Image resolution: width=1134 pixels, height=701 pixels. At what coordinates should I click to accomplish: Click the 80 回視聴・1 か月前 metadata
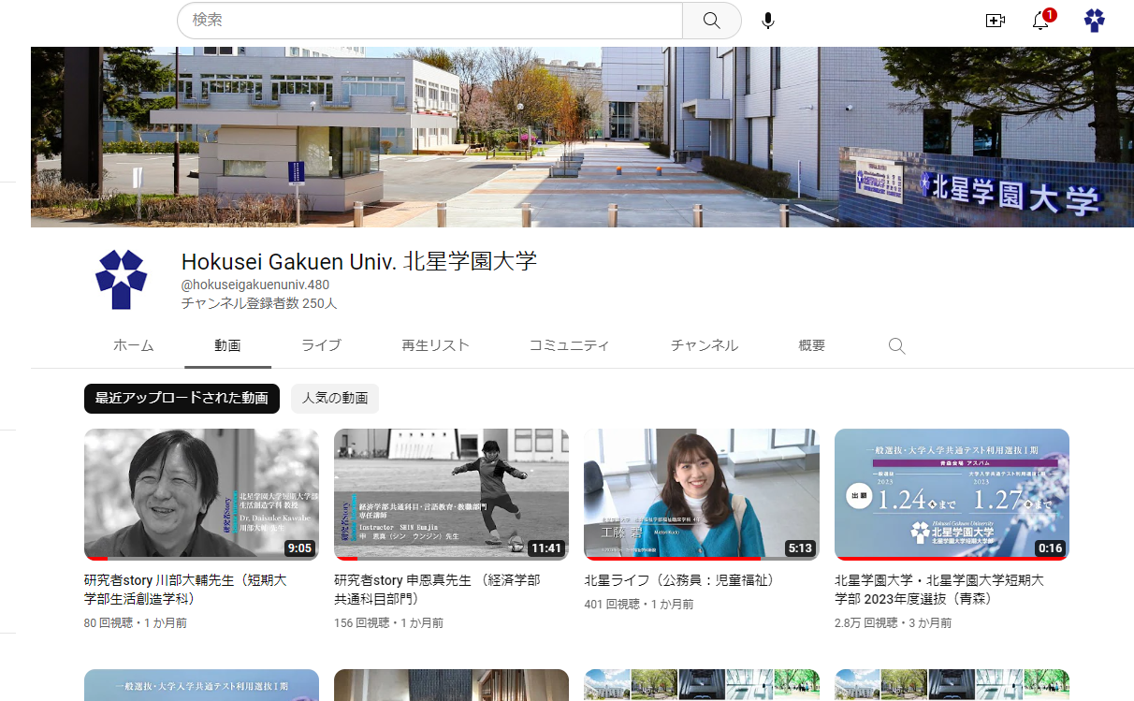coord(135,622)
